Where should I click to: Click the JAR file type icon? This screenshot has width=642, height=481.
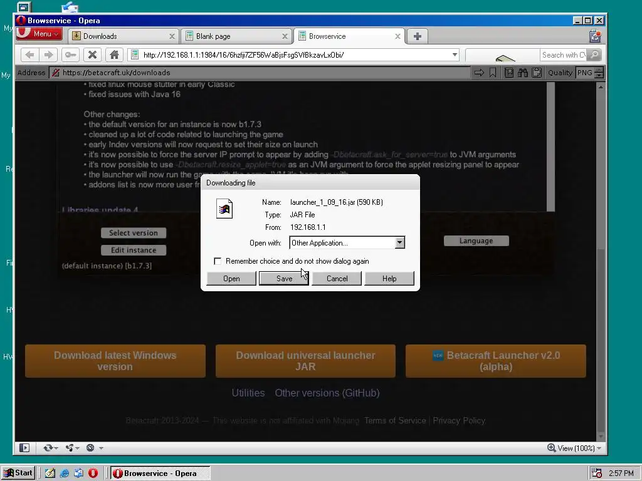224,209
